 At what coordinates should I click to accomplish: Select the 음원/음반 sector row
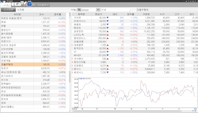pyautogui.click(x=33, y=37)
